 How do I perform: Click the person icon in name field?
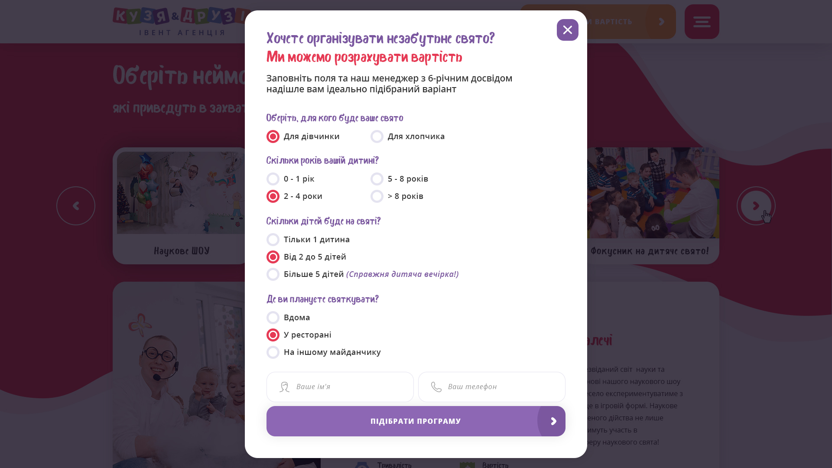click(x=284, y=387)
